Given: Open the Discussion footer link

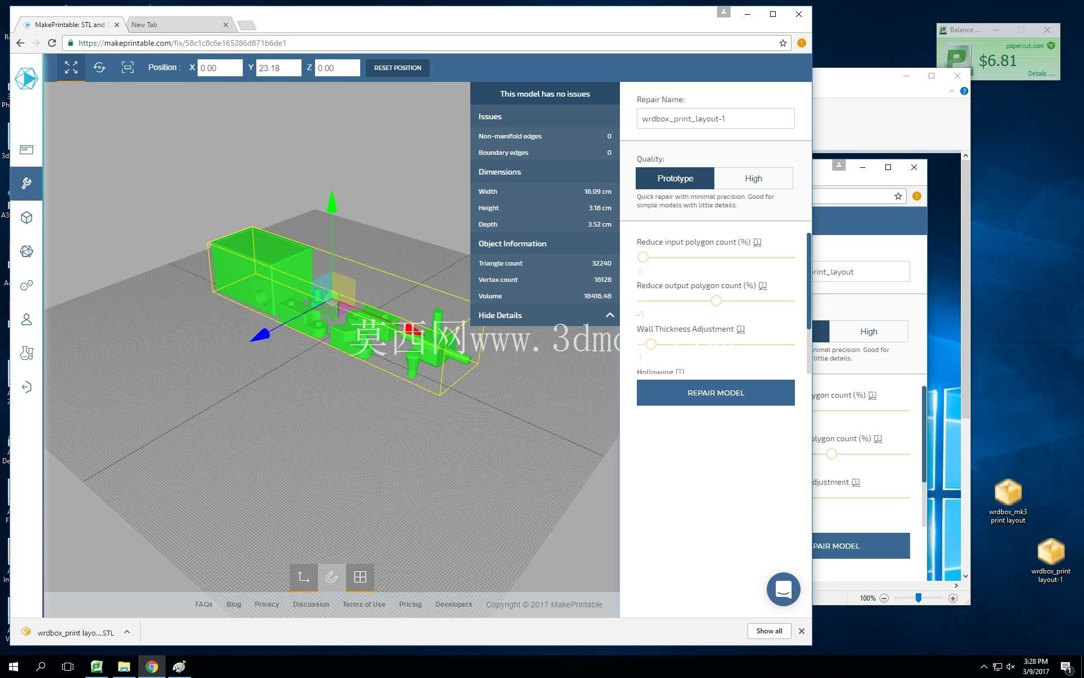Looking at the screenshot, I should coord(311,605).
